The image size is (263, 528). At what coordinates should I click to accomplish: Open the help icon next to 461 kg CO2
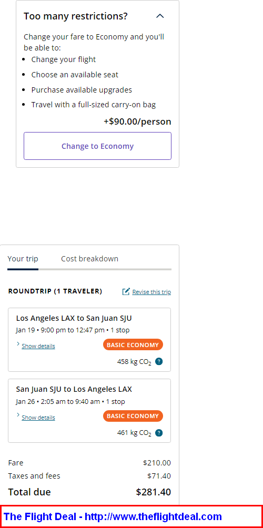(x=159, y=433)
